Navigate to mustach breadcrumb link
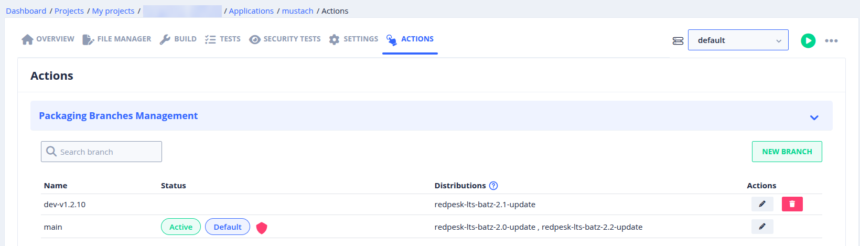This screenshot has height=246, width=860. point(297,11)
